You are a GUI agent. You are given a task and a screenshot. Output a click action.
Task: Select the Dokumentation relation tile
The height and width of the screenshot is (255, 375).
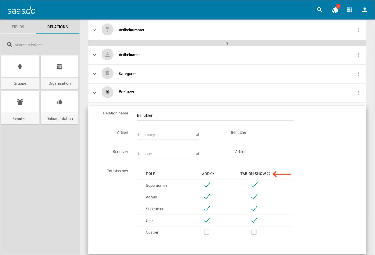pyautogui.click(x=59, y=107)
